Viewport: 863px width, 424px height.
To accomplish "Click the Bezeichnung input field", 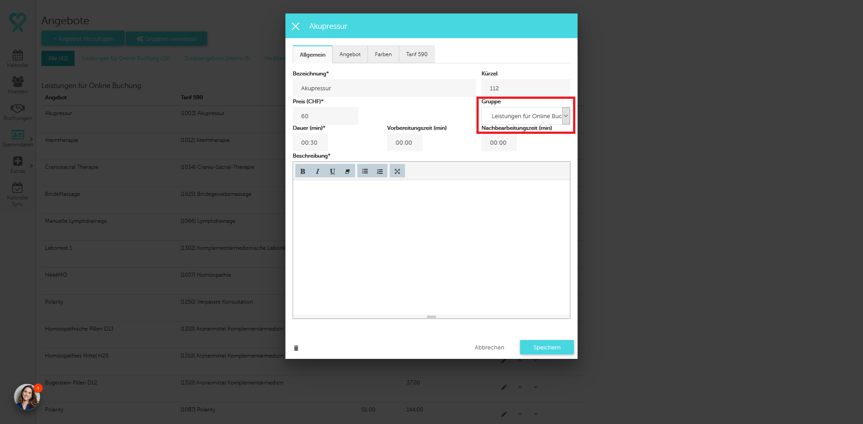I will (x=384, y=88).
